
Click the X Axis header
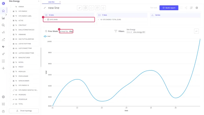(x=69, y=15)
